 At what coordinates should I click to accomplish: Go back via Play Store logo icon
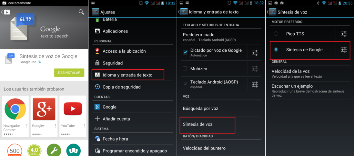[x=6, y=12]
